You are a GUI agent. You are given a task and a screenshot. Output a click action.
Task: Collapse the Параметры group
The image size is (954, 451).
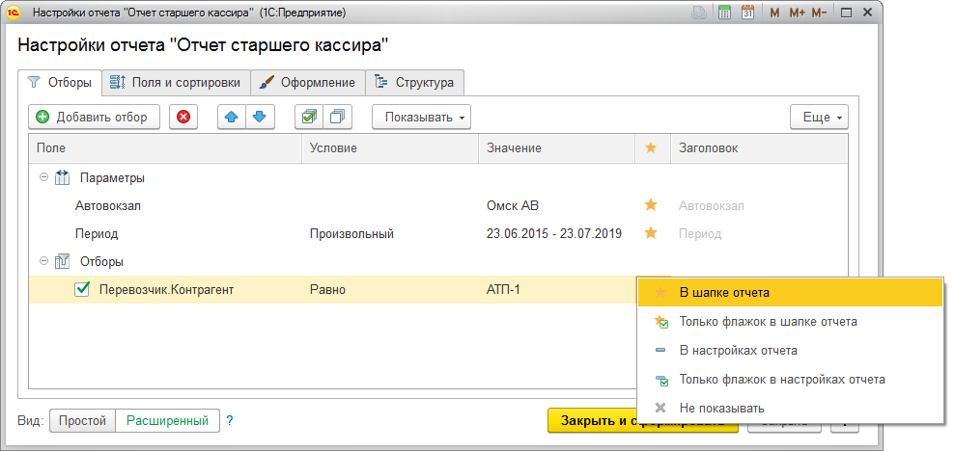pos(42,178)
